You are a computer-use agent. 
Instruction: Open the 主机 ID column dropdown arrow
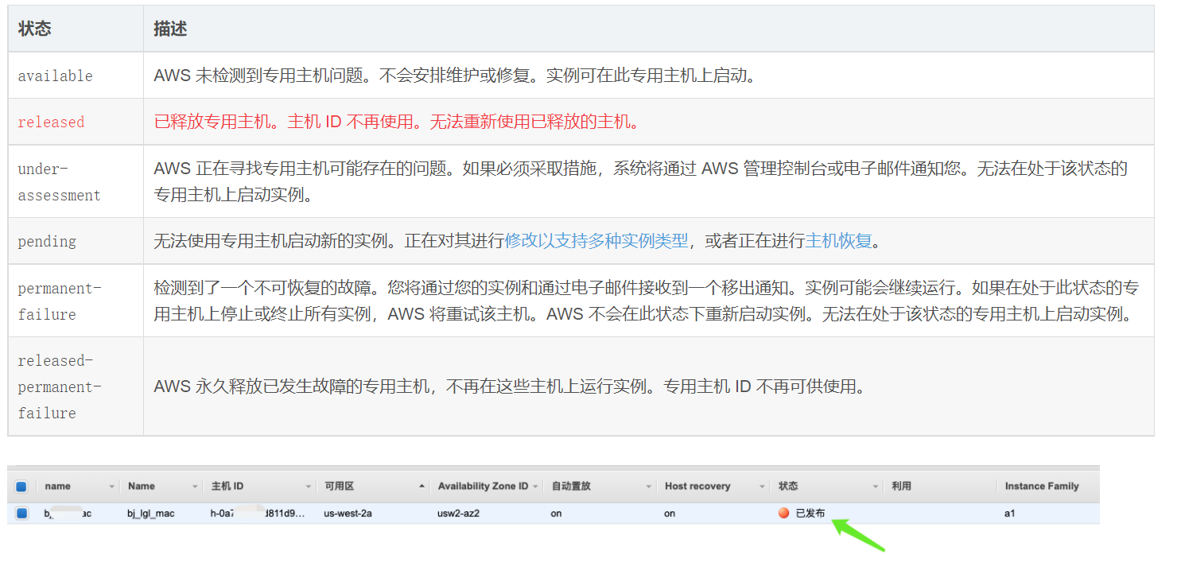coord(309,487)
